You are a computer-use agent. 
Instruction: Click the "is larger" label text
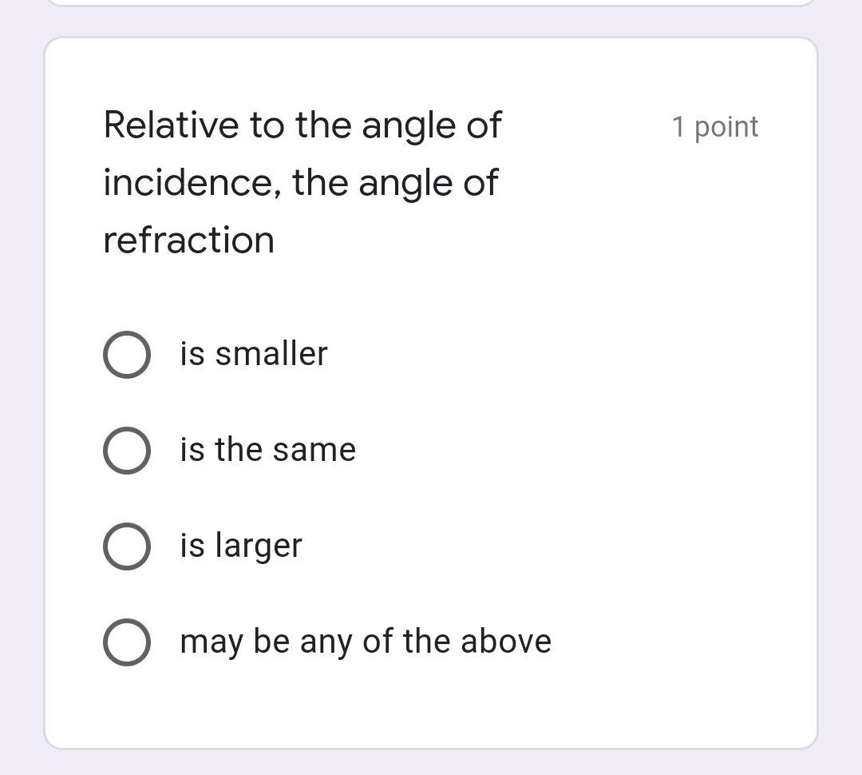pos(239,546)
